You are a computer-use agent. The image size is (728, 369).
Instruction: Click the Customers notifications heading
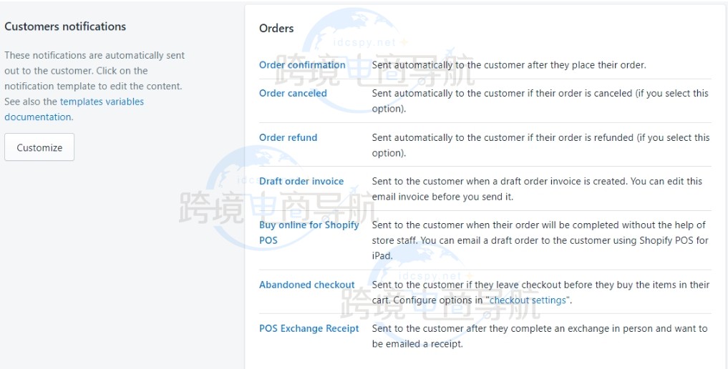[65, 26]
